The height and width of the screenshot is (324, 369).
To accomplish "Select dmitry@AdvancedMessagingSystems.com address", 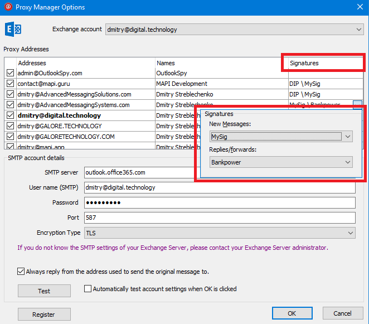I will pos(74,105).
